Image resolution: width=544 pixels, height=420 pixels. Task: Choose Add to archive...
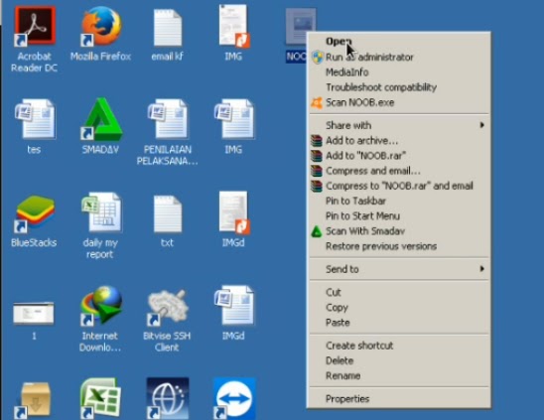399,141
